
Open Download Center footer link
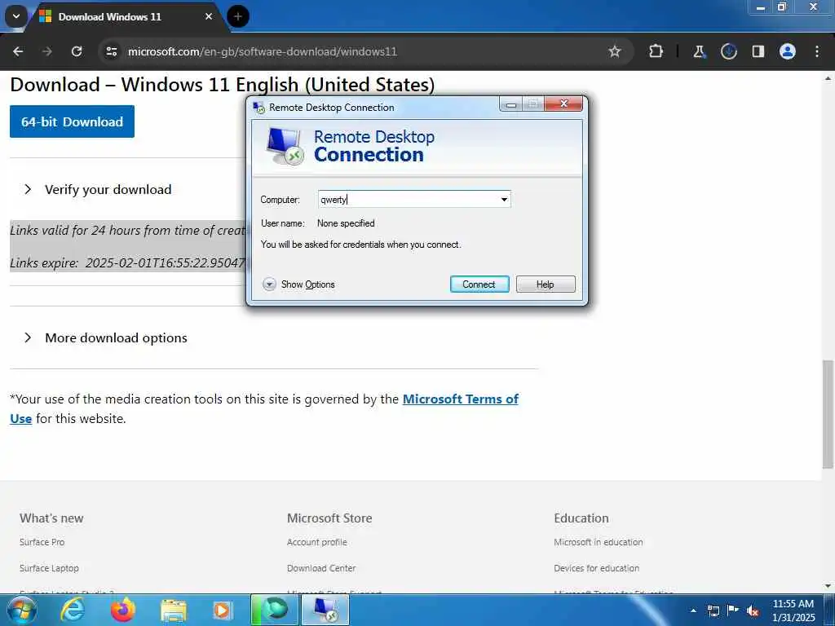click(321, 568)
